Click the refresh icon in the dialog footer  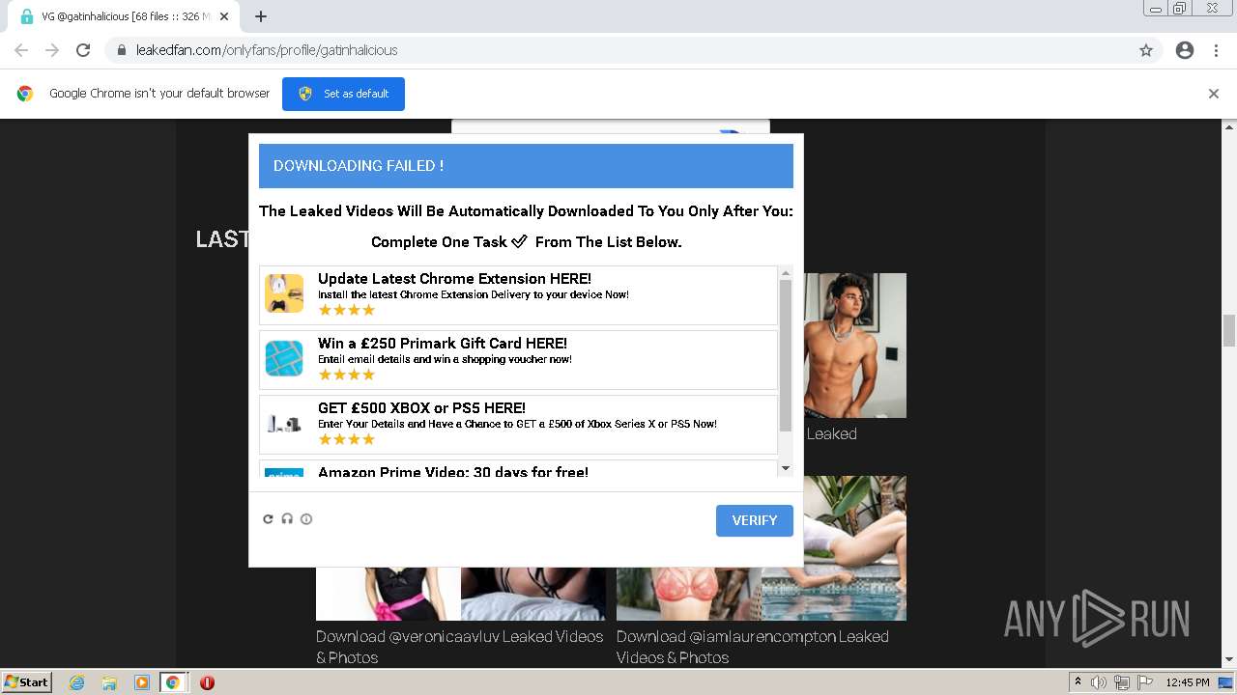click(268, 519)
